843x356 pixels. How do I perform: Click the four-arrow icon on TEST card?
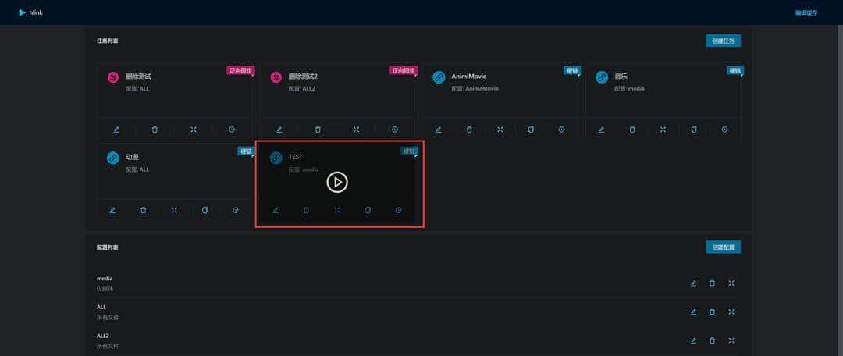click(337, 210)
